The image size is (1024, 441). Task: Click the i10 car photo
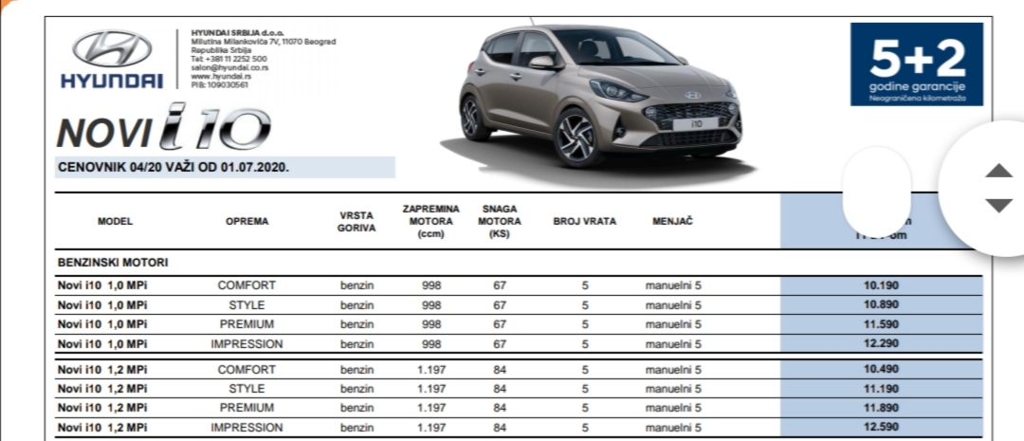[599, 97]
